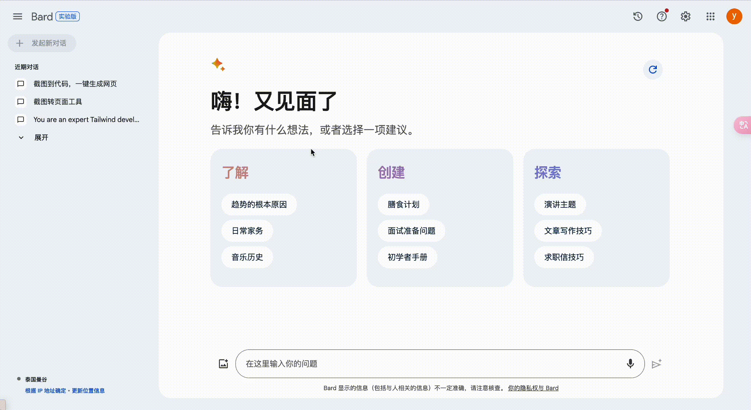Image resolution: width=751 pixels, height=410 pixels.
Task: Open the 实验版 badge next to Bard
Action: (x=68, y=16)
